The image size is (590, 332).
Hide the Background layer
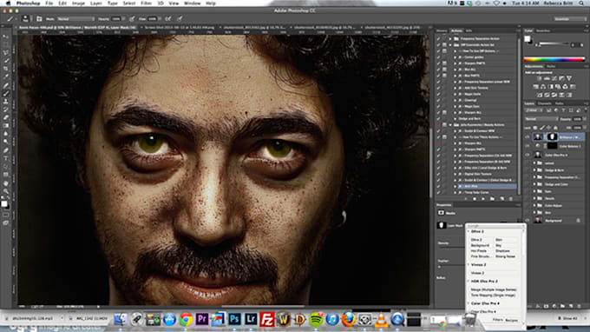click(528, 221)
